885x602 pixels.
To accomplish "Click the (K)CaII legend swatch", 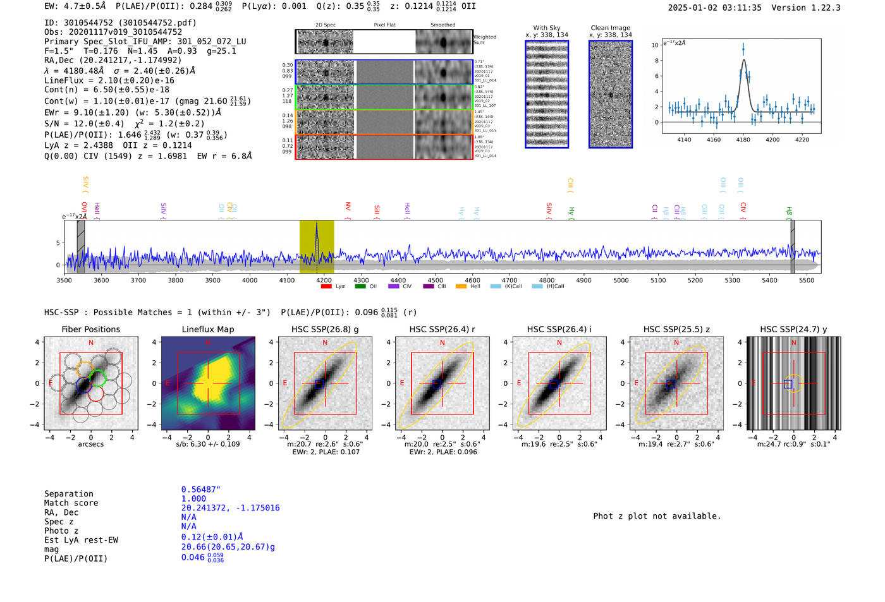I will tap(496, 286).
